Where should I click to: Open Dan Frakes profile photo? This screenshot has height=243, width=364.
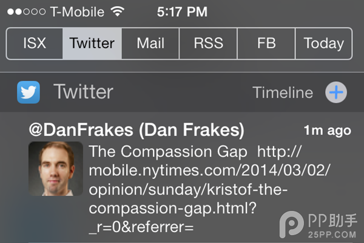click(56, 169)
